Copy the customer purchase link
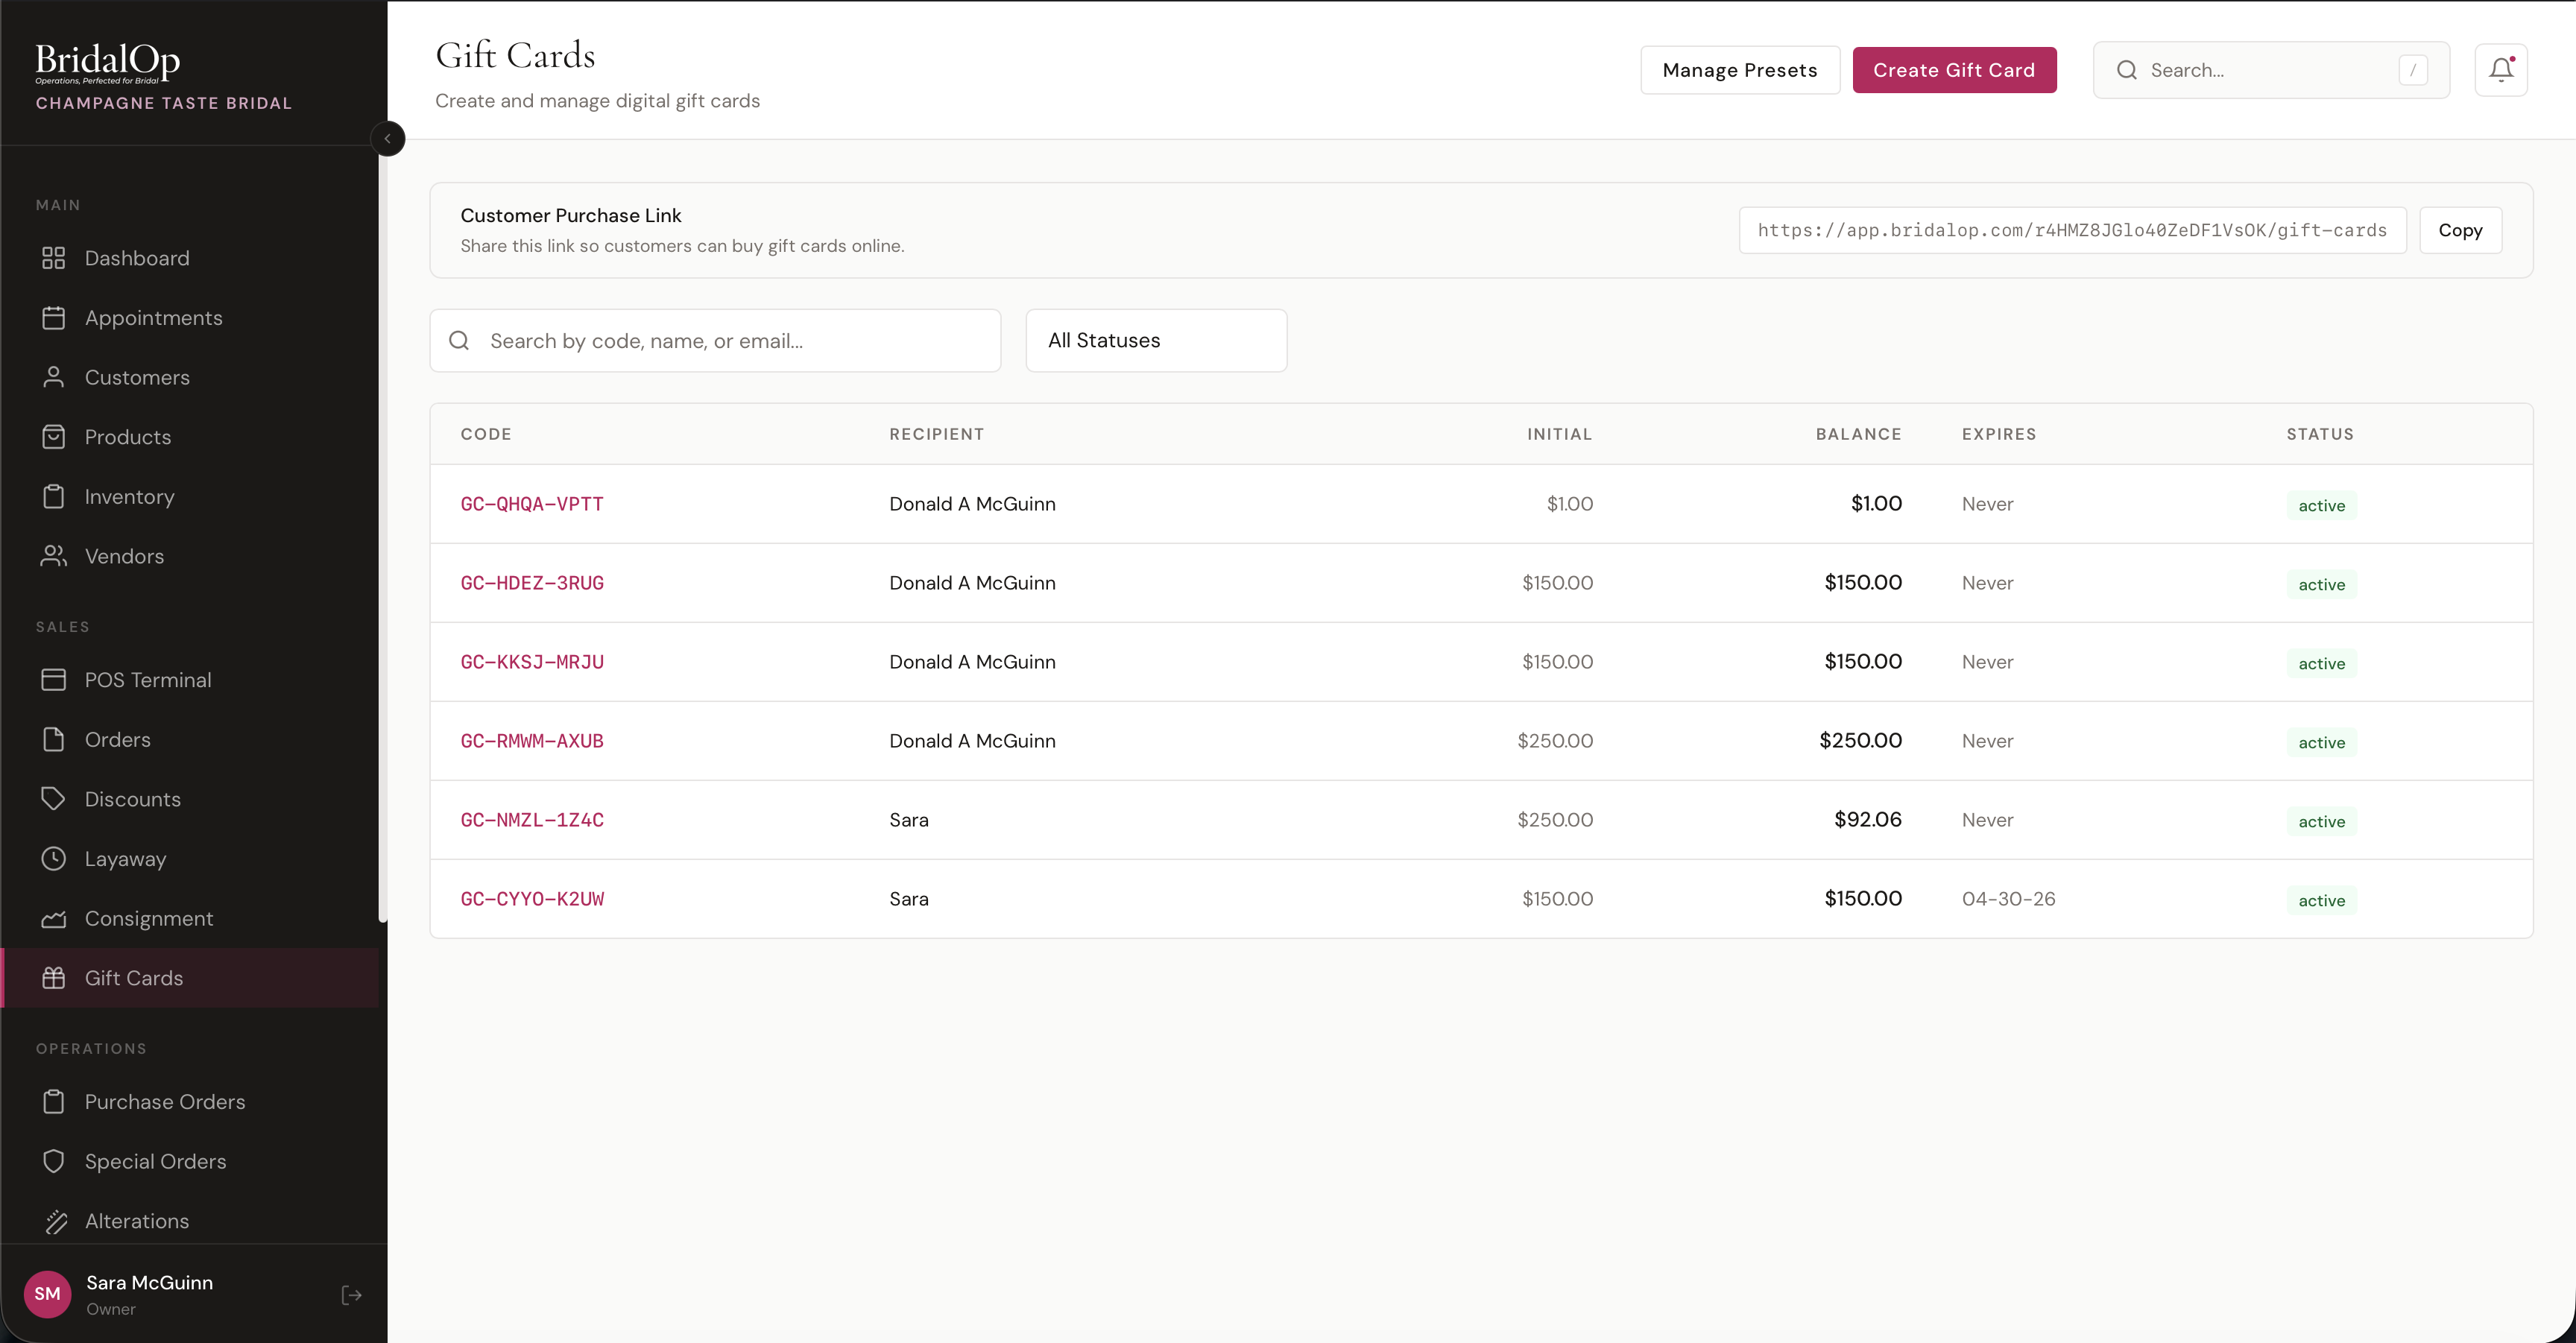 tap(2459, 230)
